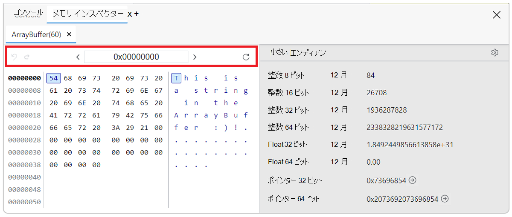Select the メモリ インスペクター tab
Screen dimensions: 512x217
[x=88, y=14]
